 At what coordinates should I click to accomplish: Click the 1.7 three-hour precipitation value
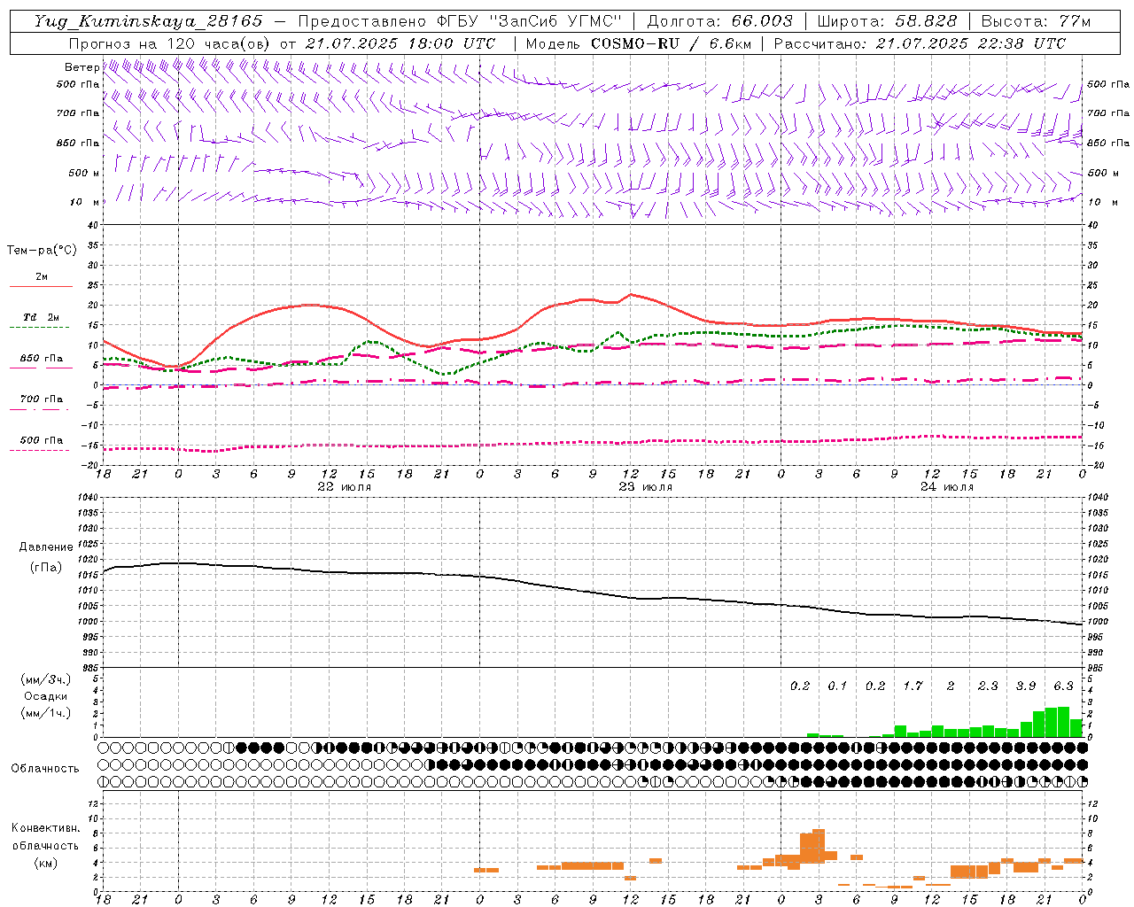coord(913,686)
